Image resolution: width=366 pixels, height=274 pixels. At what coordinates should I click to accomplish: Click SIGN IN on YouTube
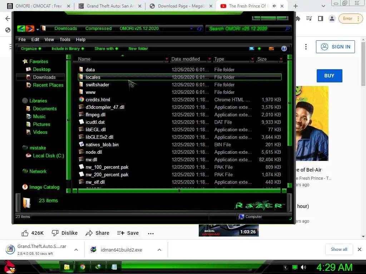tap(335, 47)
